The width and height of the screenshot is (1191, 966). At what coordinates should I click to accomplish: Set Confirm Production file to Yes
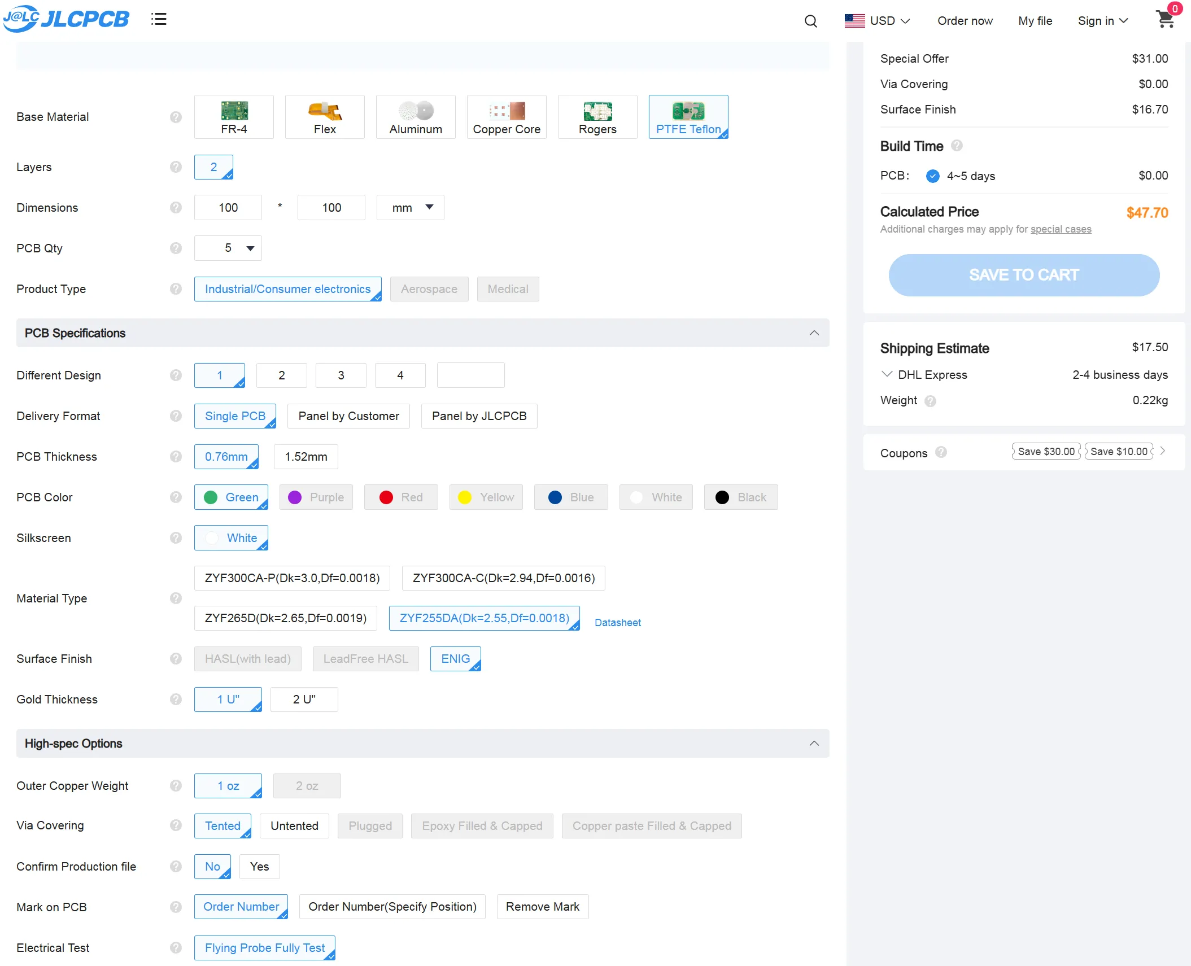tap(260, 867)
